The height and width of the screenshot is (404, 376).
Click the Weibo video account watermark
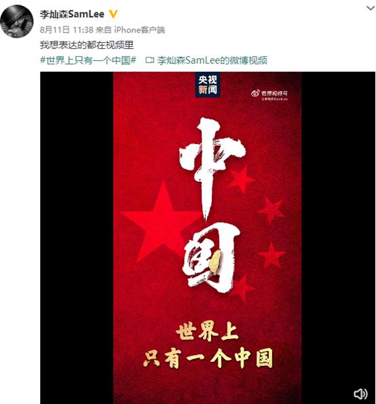269,95
